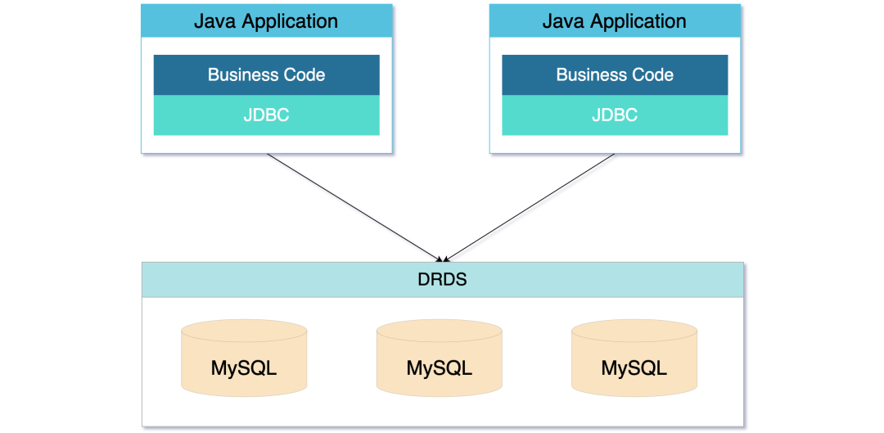Select the DRDS header bar

[443, 280]
